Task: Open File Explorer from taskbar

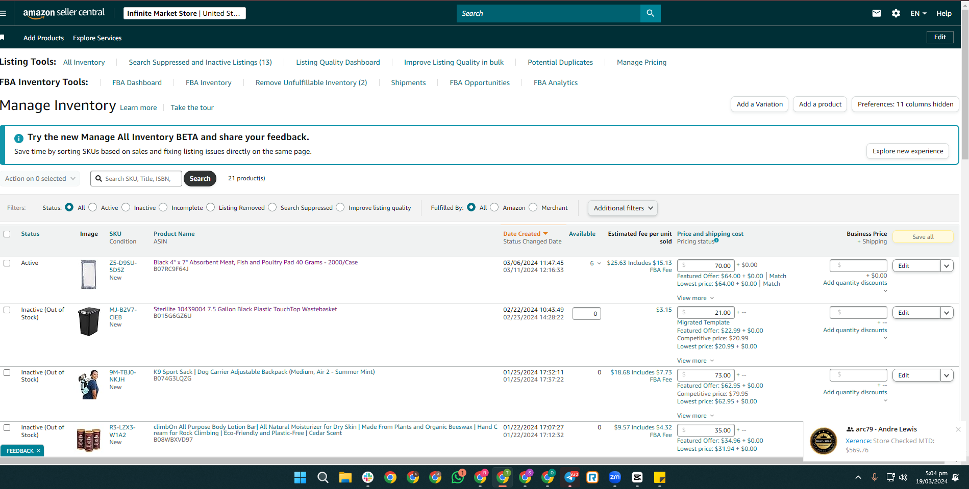Action: (x=345, y=477)
